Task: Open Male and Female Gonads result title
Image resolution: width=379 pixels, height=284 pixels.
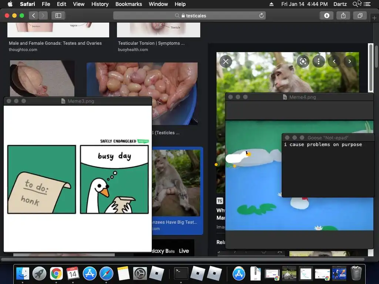Action: 56,43
